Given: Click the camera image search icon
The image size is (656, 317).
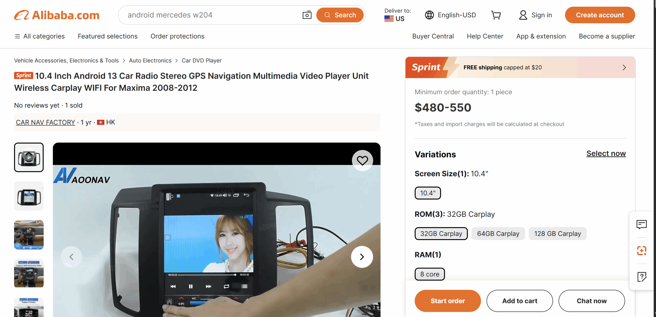Looking at the screenshot, I should tap(307, 15).
